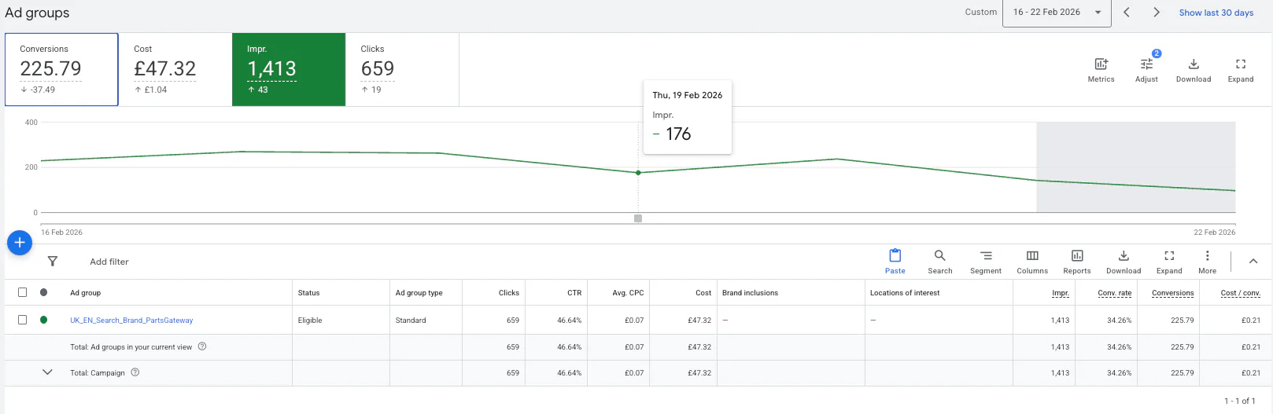The image size is (1273, 414).
Task: Open the Adjust chart settings
Action: 1146,69
